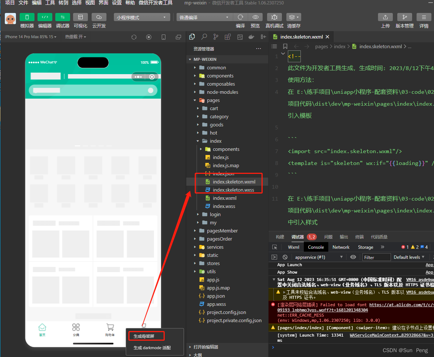Click the simulator stop icon
This screenshot has width=434, height=357.
coord(149,37)
